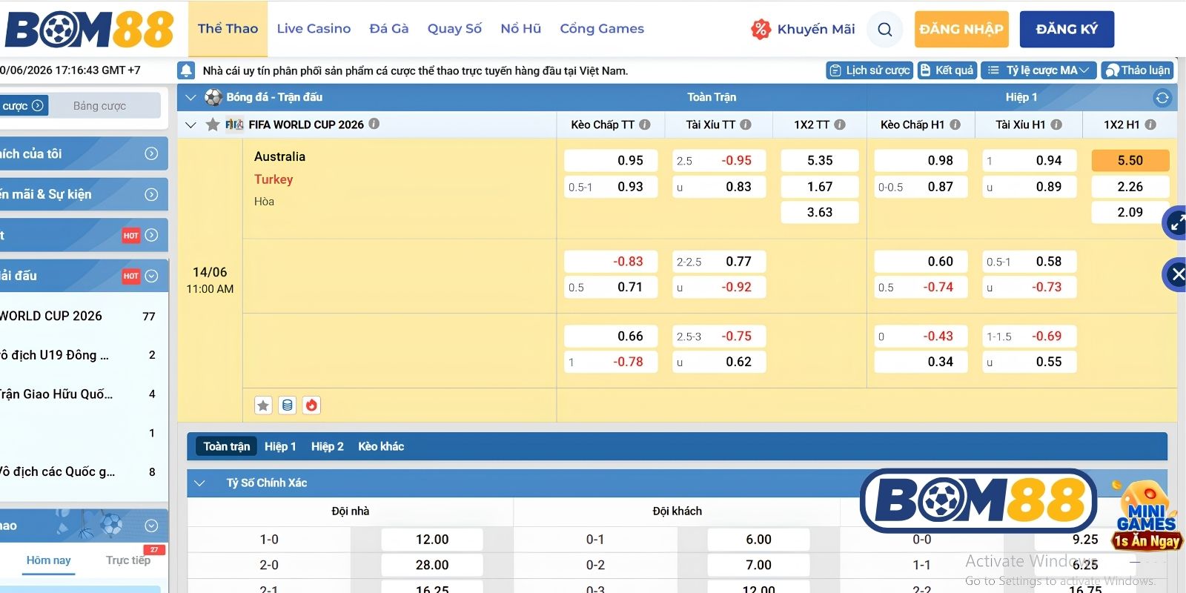
Task: Open the Cổng Games menu
Action: pyautogui.click(x=602, y=29)
